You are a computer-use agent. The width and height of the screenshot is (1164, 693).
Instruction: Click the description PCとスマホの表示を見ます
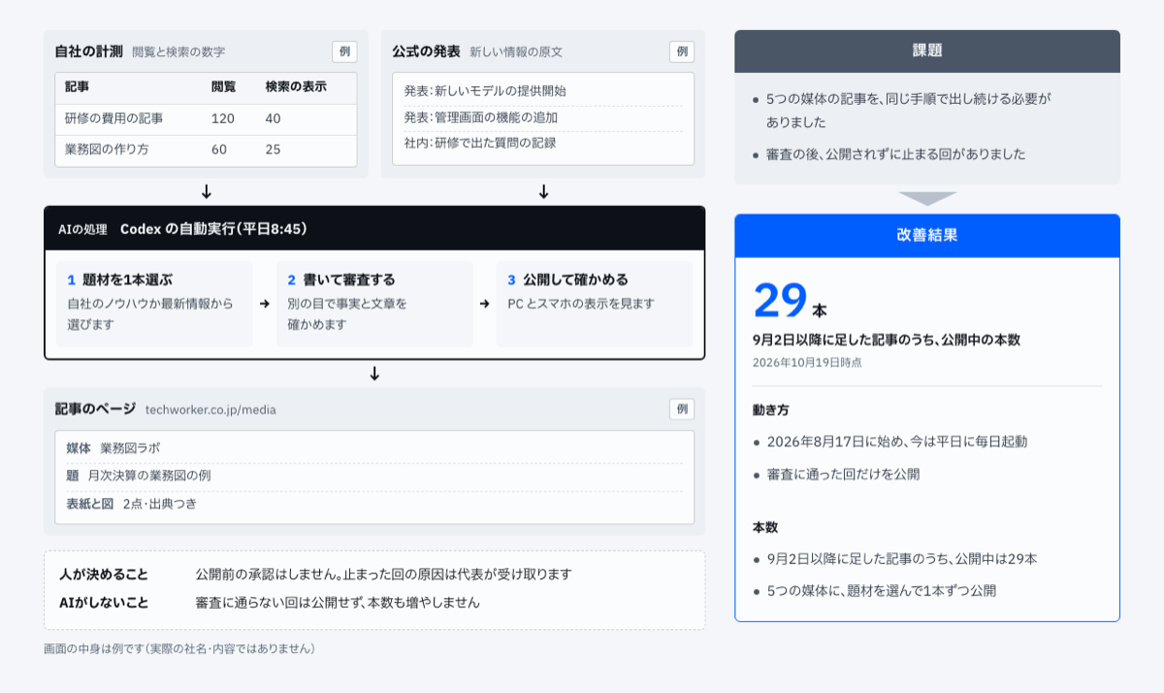[581, 304]
